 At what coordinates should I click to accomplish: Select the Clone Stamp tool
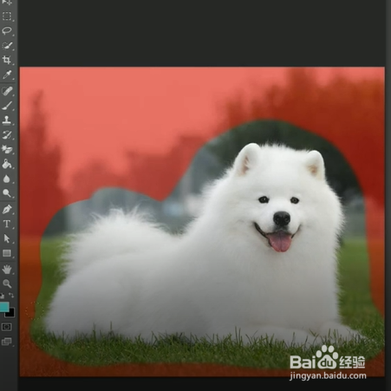point(7,121)
